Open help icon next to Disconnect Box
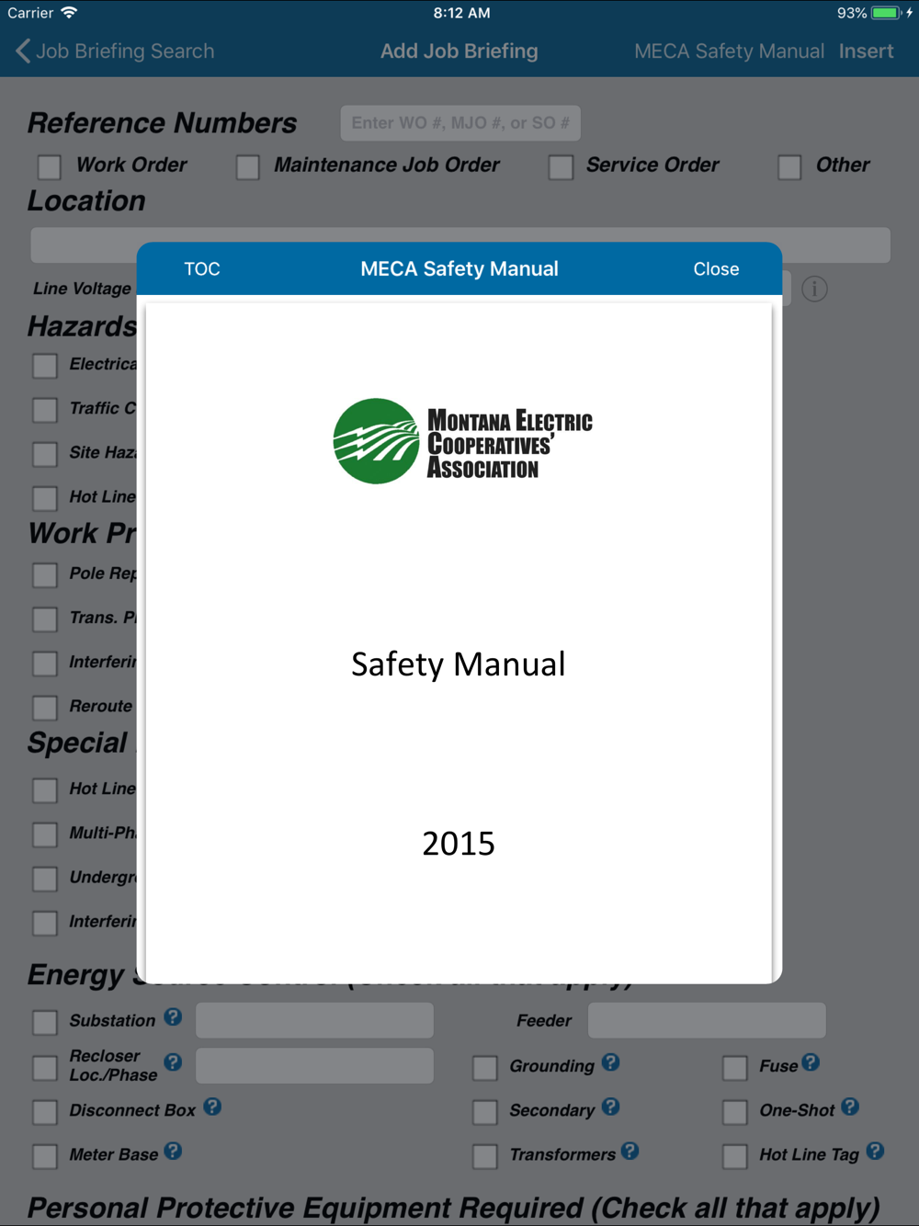This screenshot has width=919, height=1226. pyautogui.click(x=212, y=1107)
